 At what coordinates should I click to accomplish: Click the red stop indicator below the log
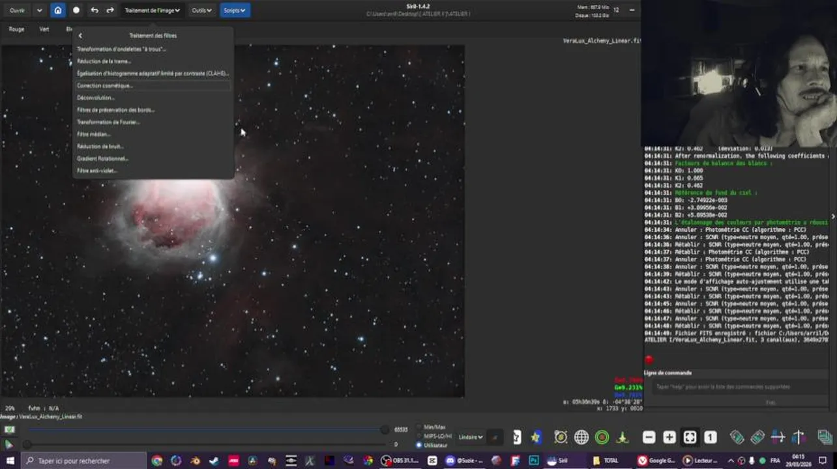649,360
